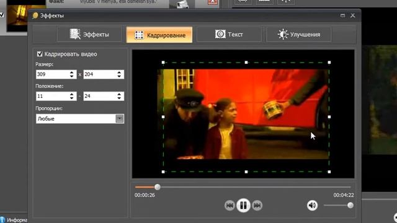Click the current time 00:00:26 label
The height and width of the screenshot is (223, 397).
pyautogui.click(x=145, y=195)
